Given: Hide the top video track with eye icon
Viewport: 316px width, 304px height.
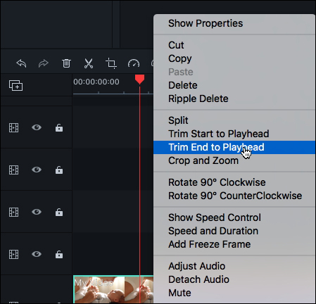Looking at the screenshot, I should coord(37,127).
